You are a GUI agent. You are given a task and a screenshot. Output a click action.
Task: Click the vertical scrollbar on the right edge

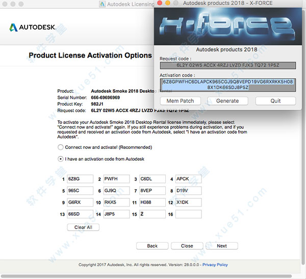click(x=303, y=137)
